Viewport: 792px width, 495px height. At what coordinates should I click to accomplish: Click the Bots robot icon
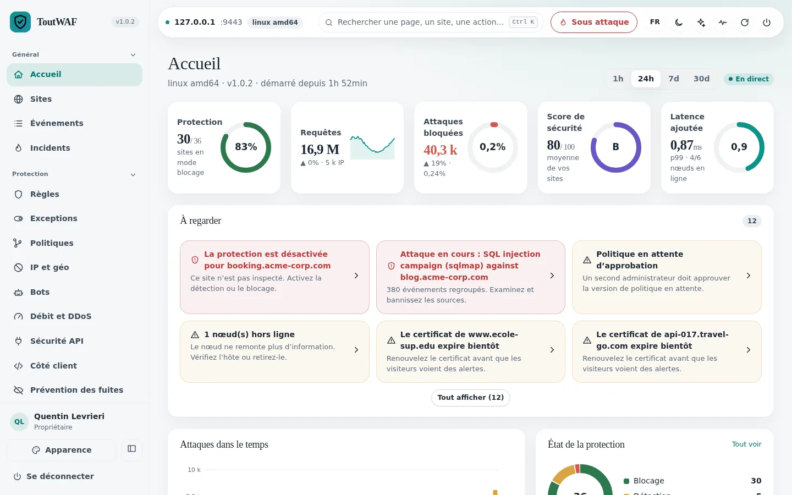[18, 292]
